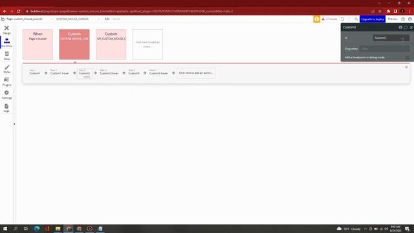414x233 pixels.
Task: Click browser reload icon
Action: (19, 11)
